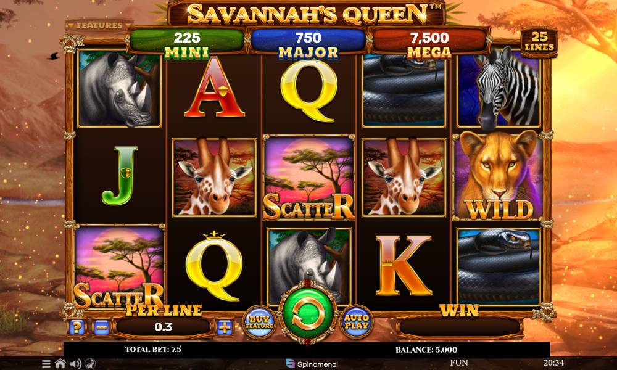Viewport: 617px width, 370px height.
Task: Increase the per line bet with plus
Action: click(x=225, y=327)
